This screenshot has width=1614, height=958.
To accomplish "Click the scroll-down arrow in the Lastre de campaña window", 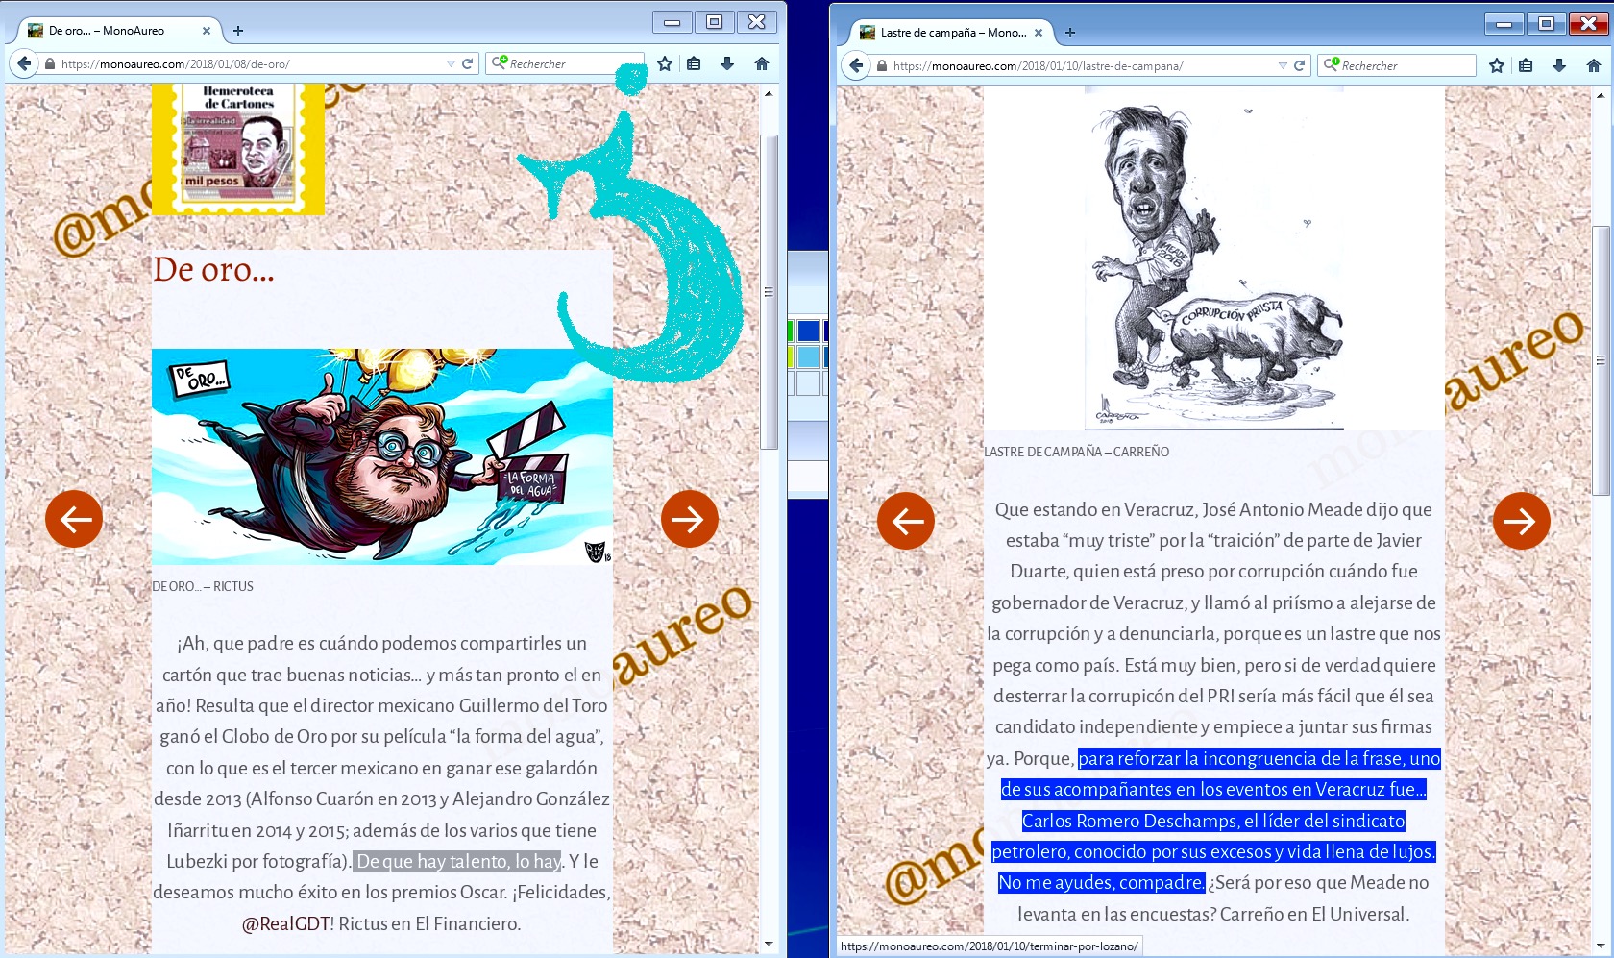I will [1601, 946].
